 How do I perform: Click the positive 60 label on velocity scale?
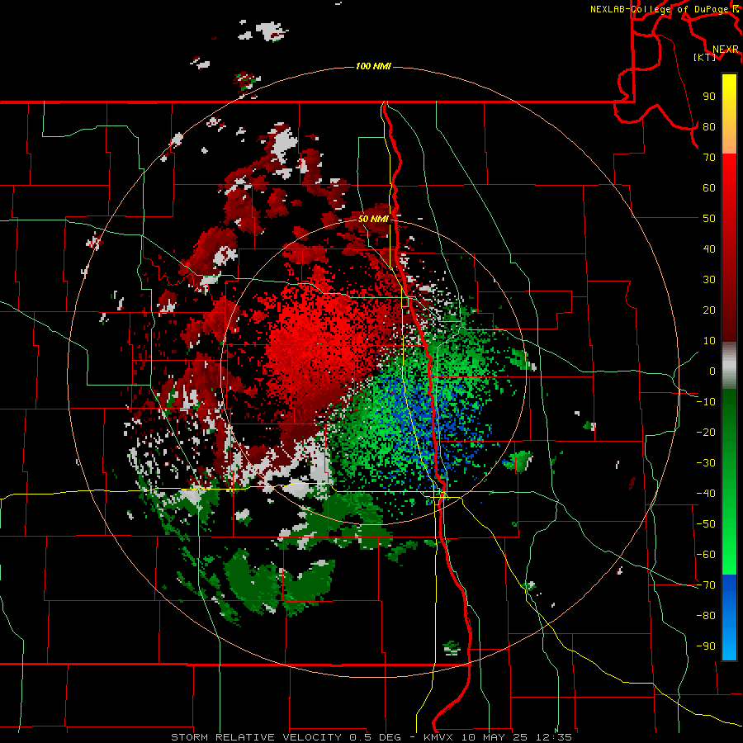tap(709, 188)
